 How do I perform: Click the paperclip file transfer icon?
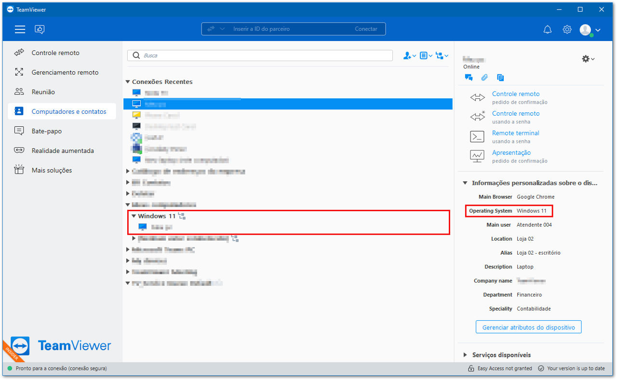[484, 78]
